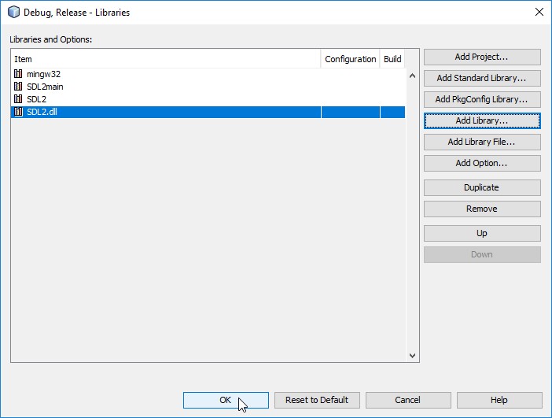The image size is (552, 418).
Task: Open the Add Standard Library dialog
Action: point(482,78)
